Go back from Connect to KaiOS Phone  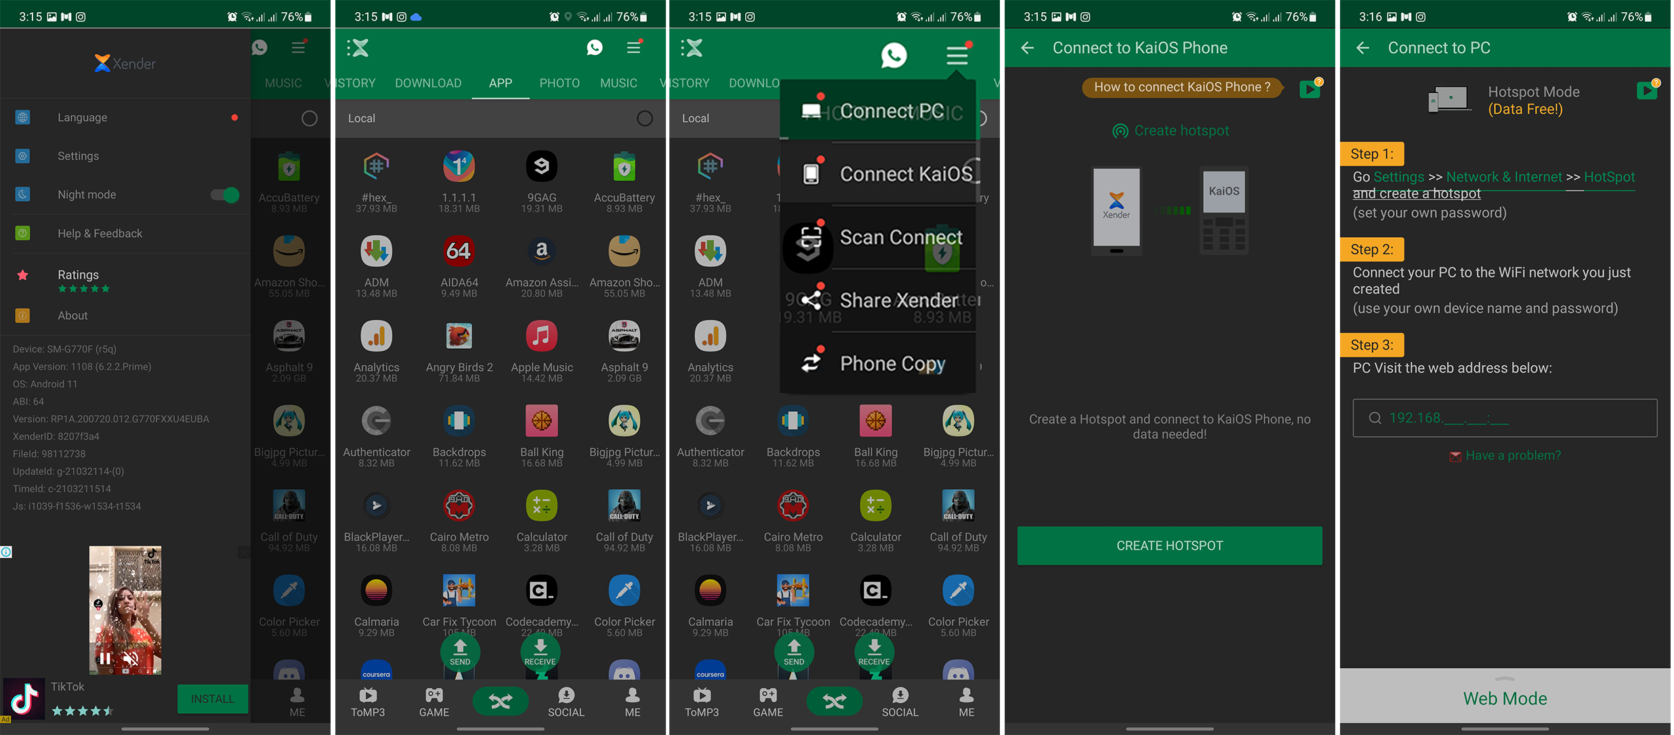click(1028, 47)
